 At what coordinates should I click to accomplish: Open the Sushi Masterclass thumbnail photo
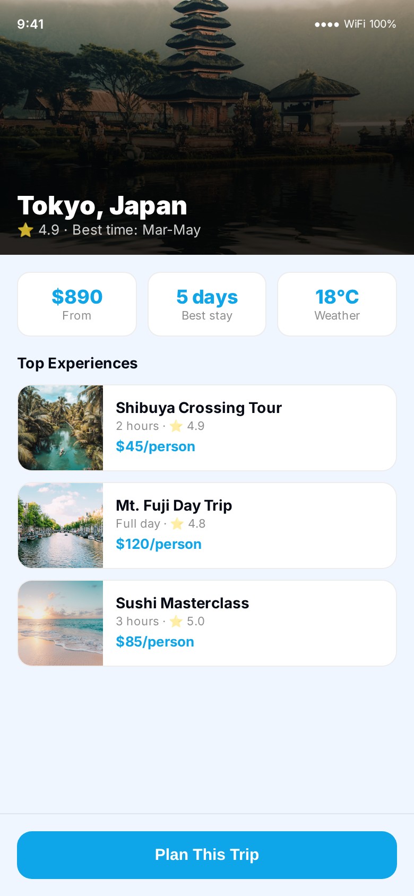61,623
